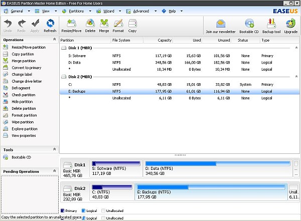The image size is (301, 221).
Task: Apply pending operations with checkmark icon
Action: 35,26
